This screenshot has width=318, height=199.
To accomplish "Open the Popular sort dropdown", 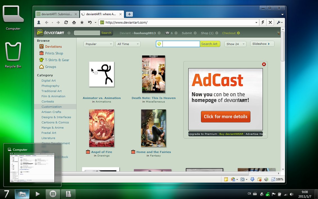I will point(98,44).
